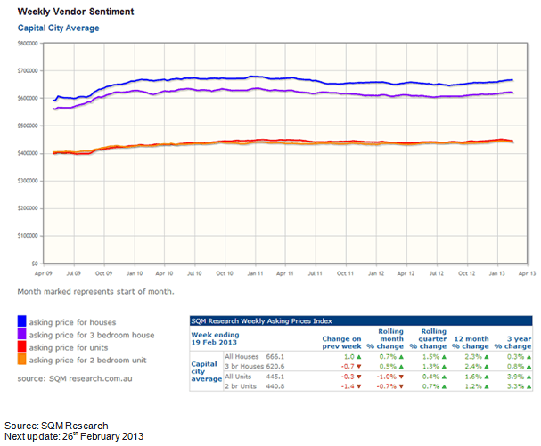
Task: Click the Weekly Vendor Sentiment heading
Action: coord(76,12)
